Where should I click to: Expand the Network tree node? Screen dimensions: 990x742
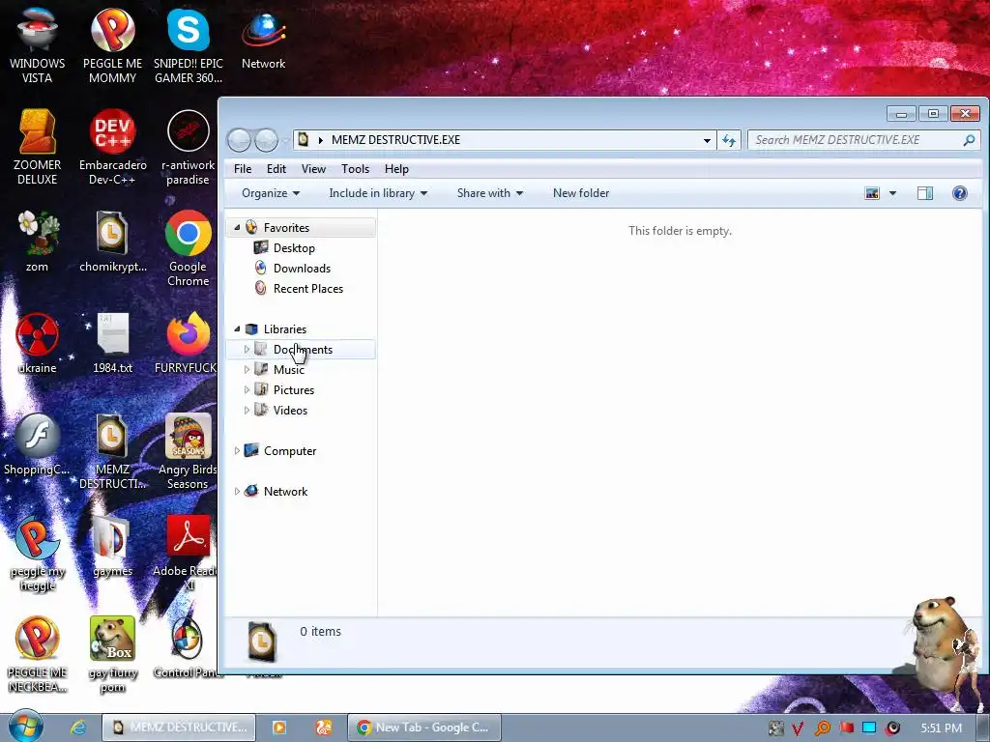[238, 491]
